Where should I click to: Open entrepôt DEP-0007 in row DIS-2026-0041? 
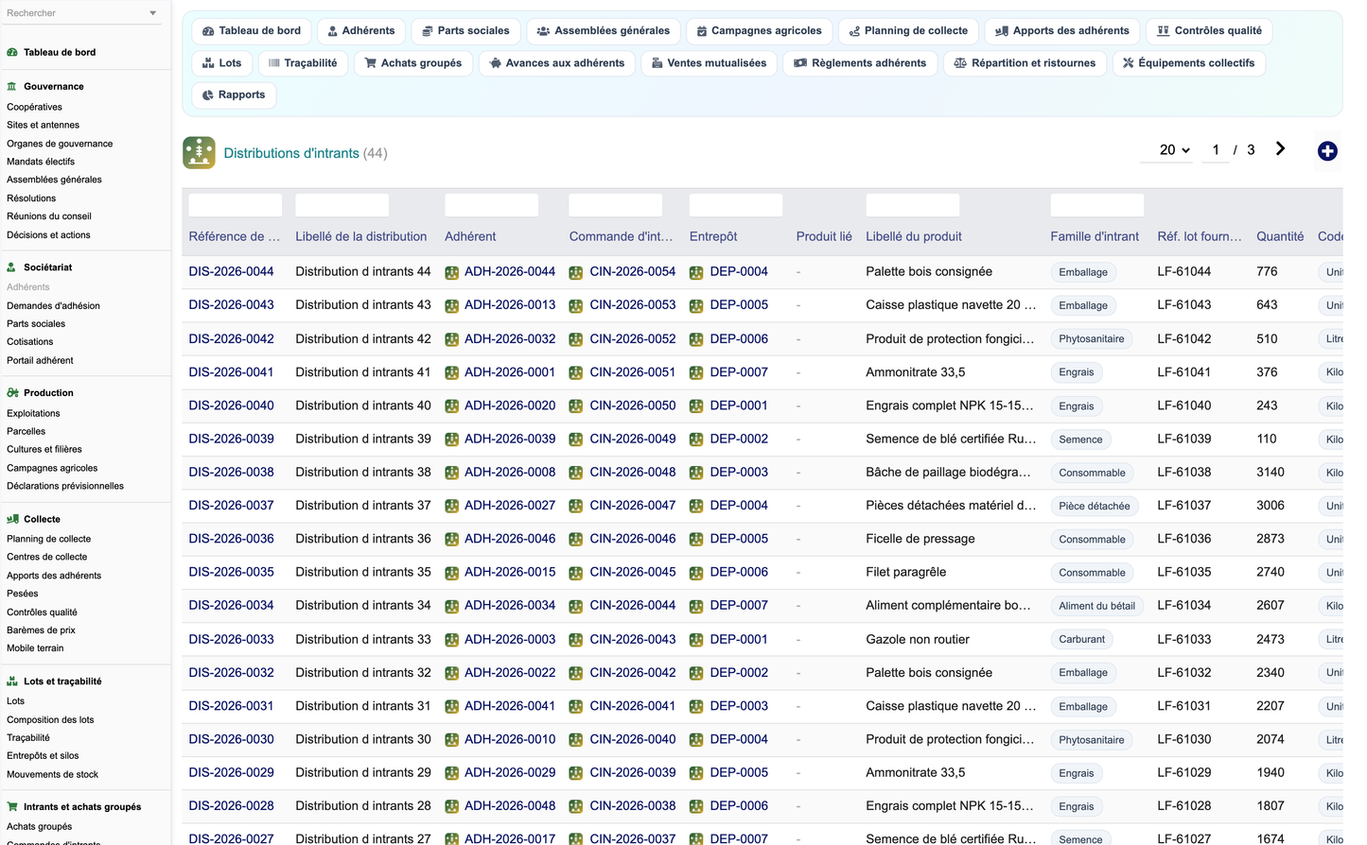click(739, 371)
